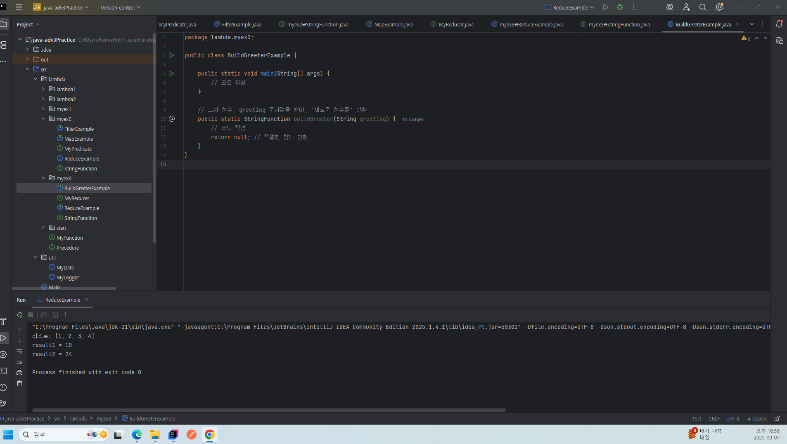The image size is (787, 444).
Task: Open the Services tool window icon
Action: (x=4, y=354)
